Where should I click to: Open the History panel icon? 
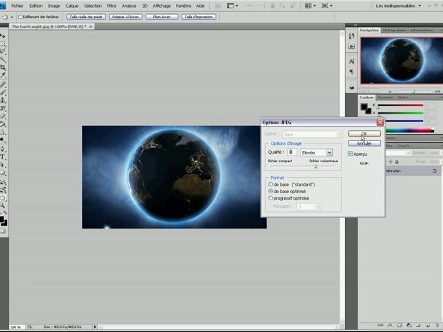352,36
